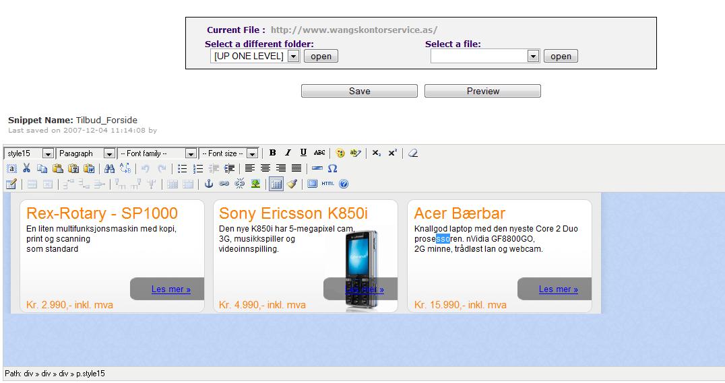Click the paste clipboard icon
The image size is (725, 383).
click(x=58, y=169)
